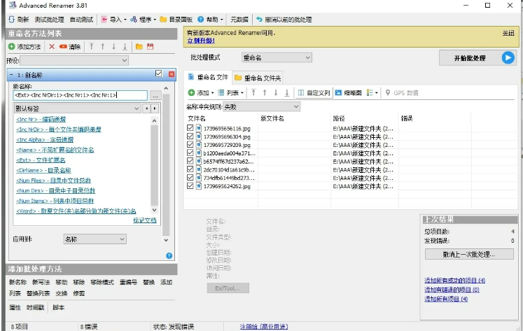Click the tag list vertical scrollbar
This screenshot has width=523, height=331.
click(x=154, y=165)
